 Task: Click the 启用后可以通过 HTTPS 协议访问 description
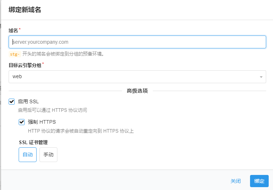pyautogui.click(x=52, y=110)
